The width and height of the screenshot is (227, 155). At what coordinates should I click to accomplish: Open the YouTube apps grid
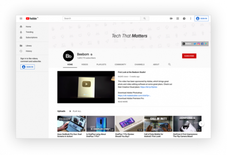(x=178, y=18)
